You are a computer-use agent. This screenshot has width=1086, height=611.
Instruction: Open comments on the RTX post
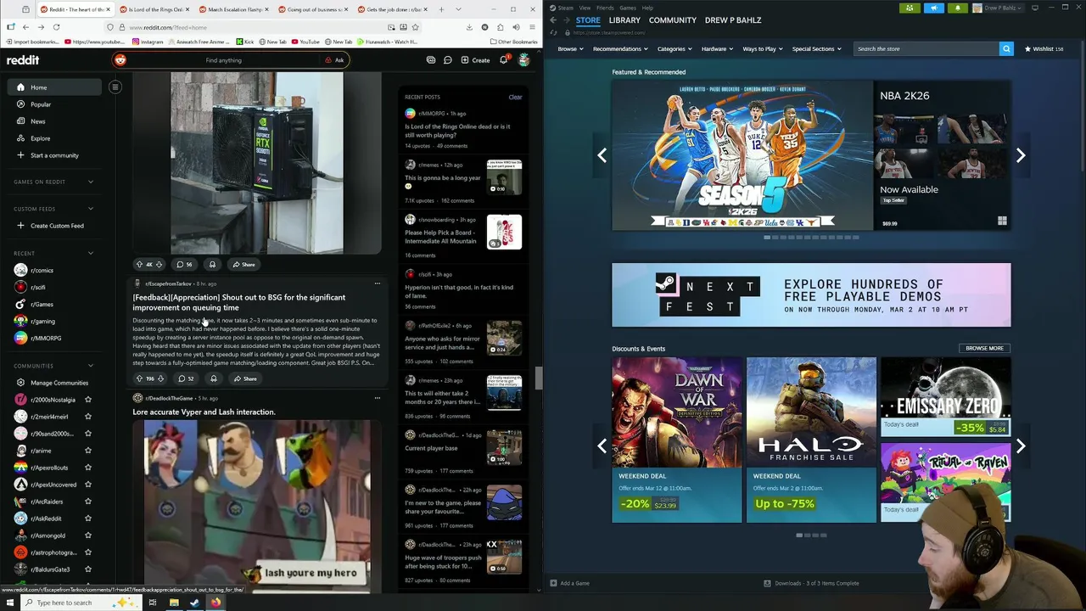(184, 265)
